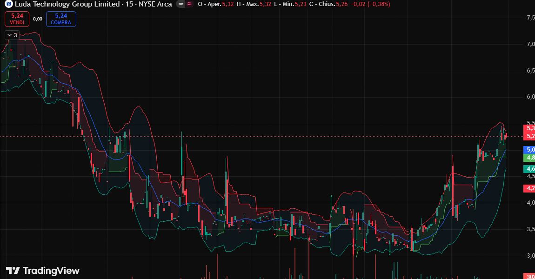Click the L - Min. 5,23 low value
Screen dimensions: 535x279
point(290,4)
